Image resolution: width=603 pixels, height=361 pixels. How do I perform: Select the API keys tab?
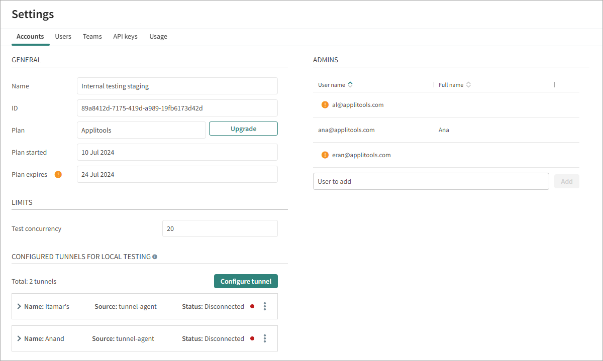(x=125, y=37)
